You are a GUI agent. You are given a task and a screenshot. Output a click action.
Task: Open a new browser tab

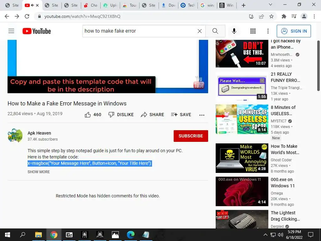243,5
